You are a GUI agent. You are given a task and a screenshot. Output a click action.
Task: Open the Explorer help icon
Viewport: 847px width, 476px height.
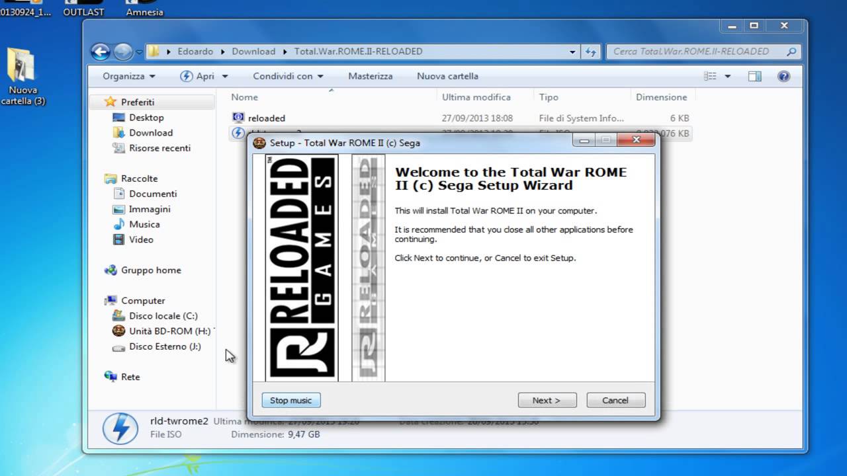coord(783,76)
